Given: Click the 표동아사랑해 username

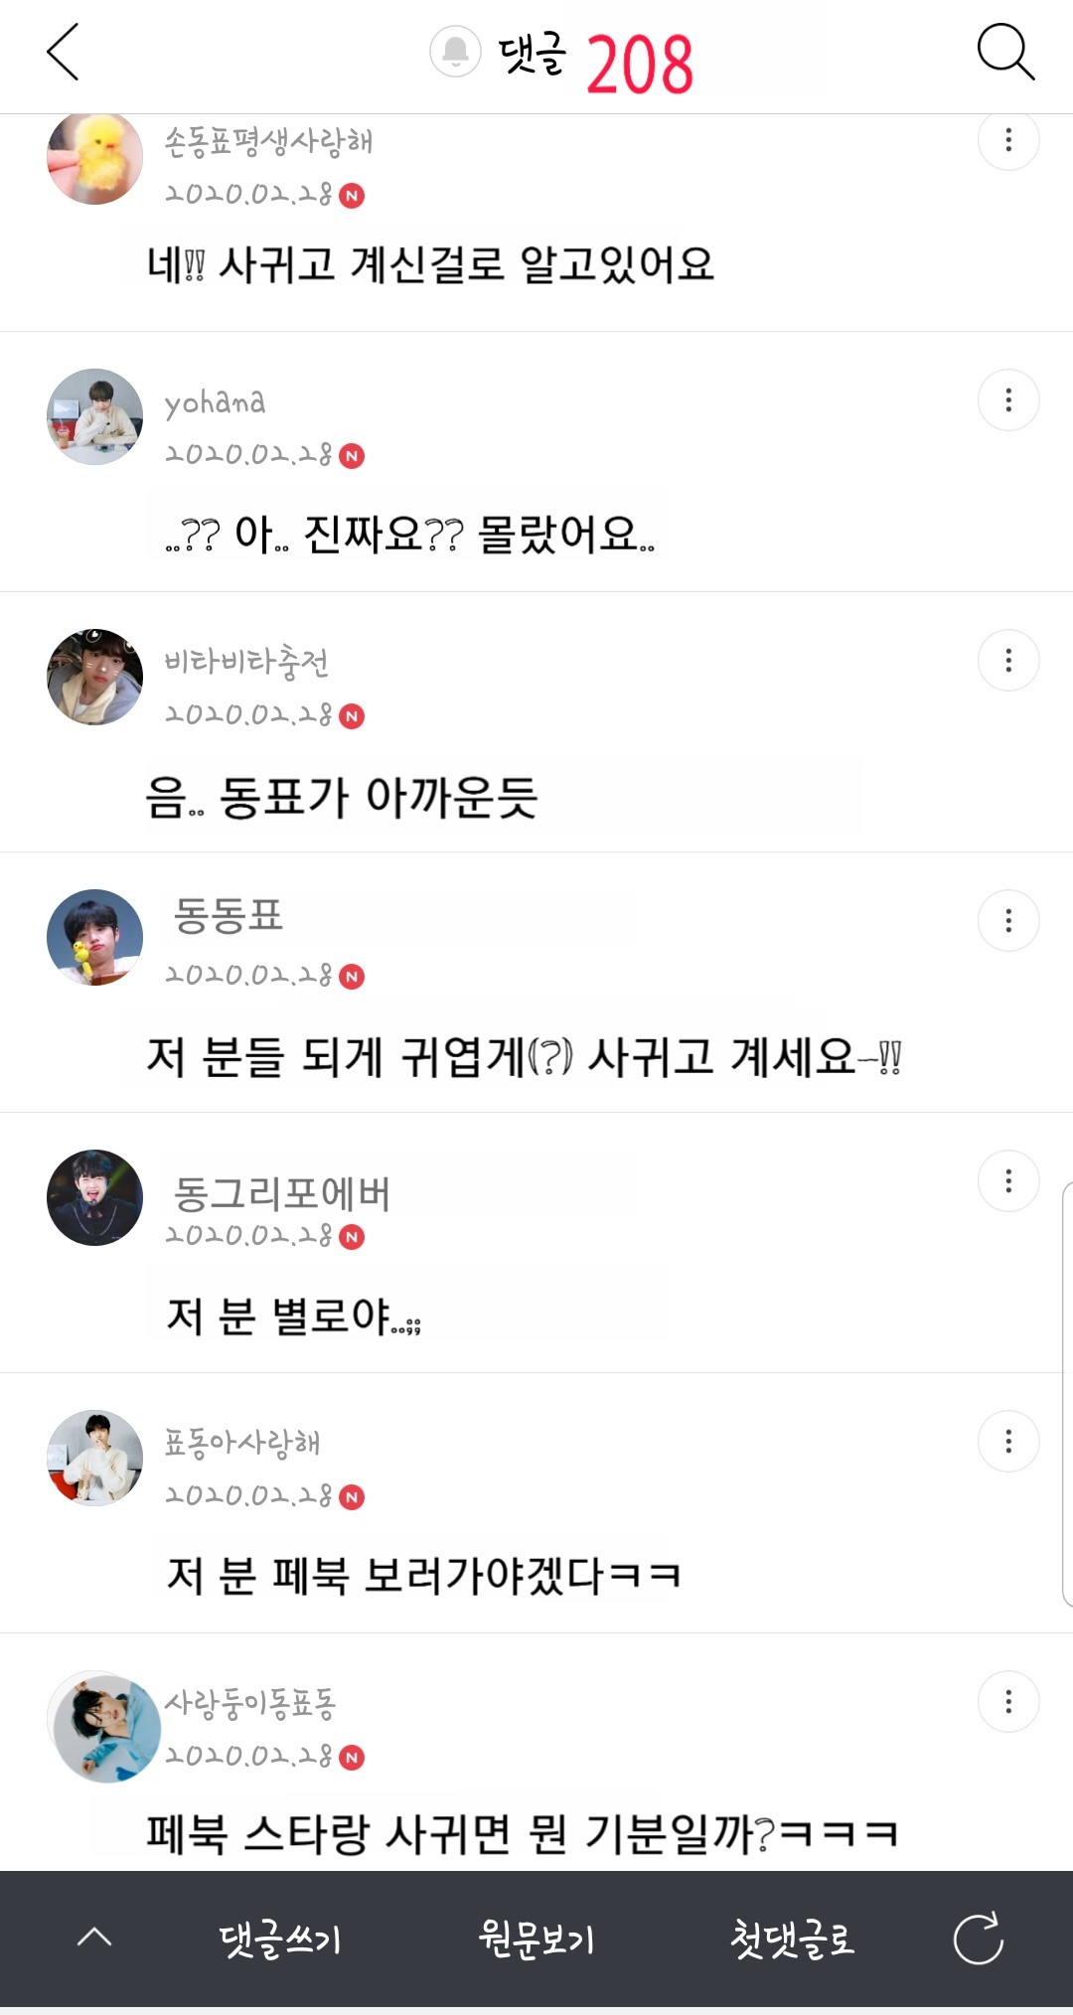Looking at the screenshot, I should pos(242,1442).
